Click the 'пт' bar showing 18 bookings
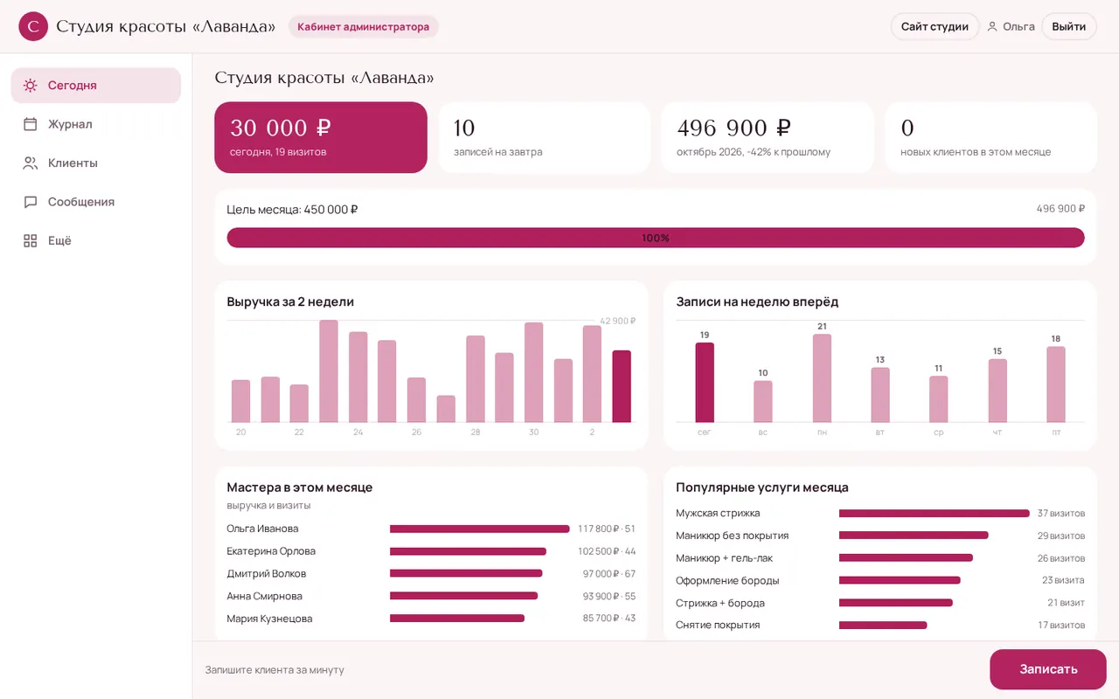 coord(1056,384)
